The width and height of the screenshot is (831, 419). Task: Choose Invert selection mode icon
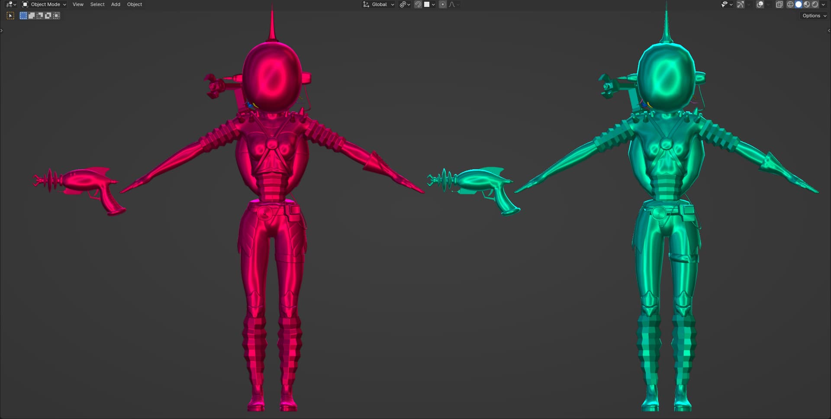[48, 16]
